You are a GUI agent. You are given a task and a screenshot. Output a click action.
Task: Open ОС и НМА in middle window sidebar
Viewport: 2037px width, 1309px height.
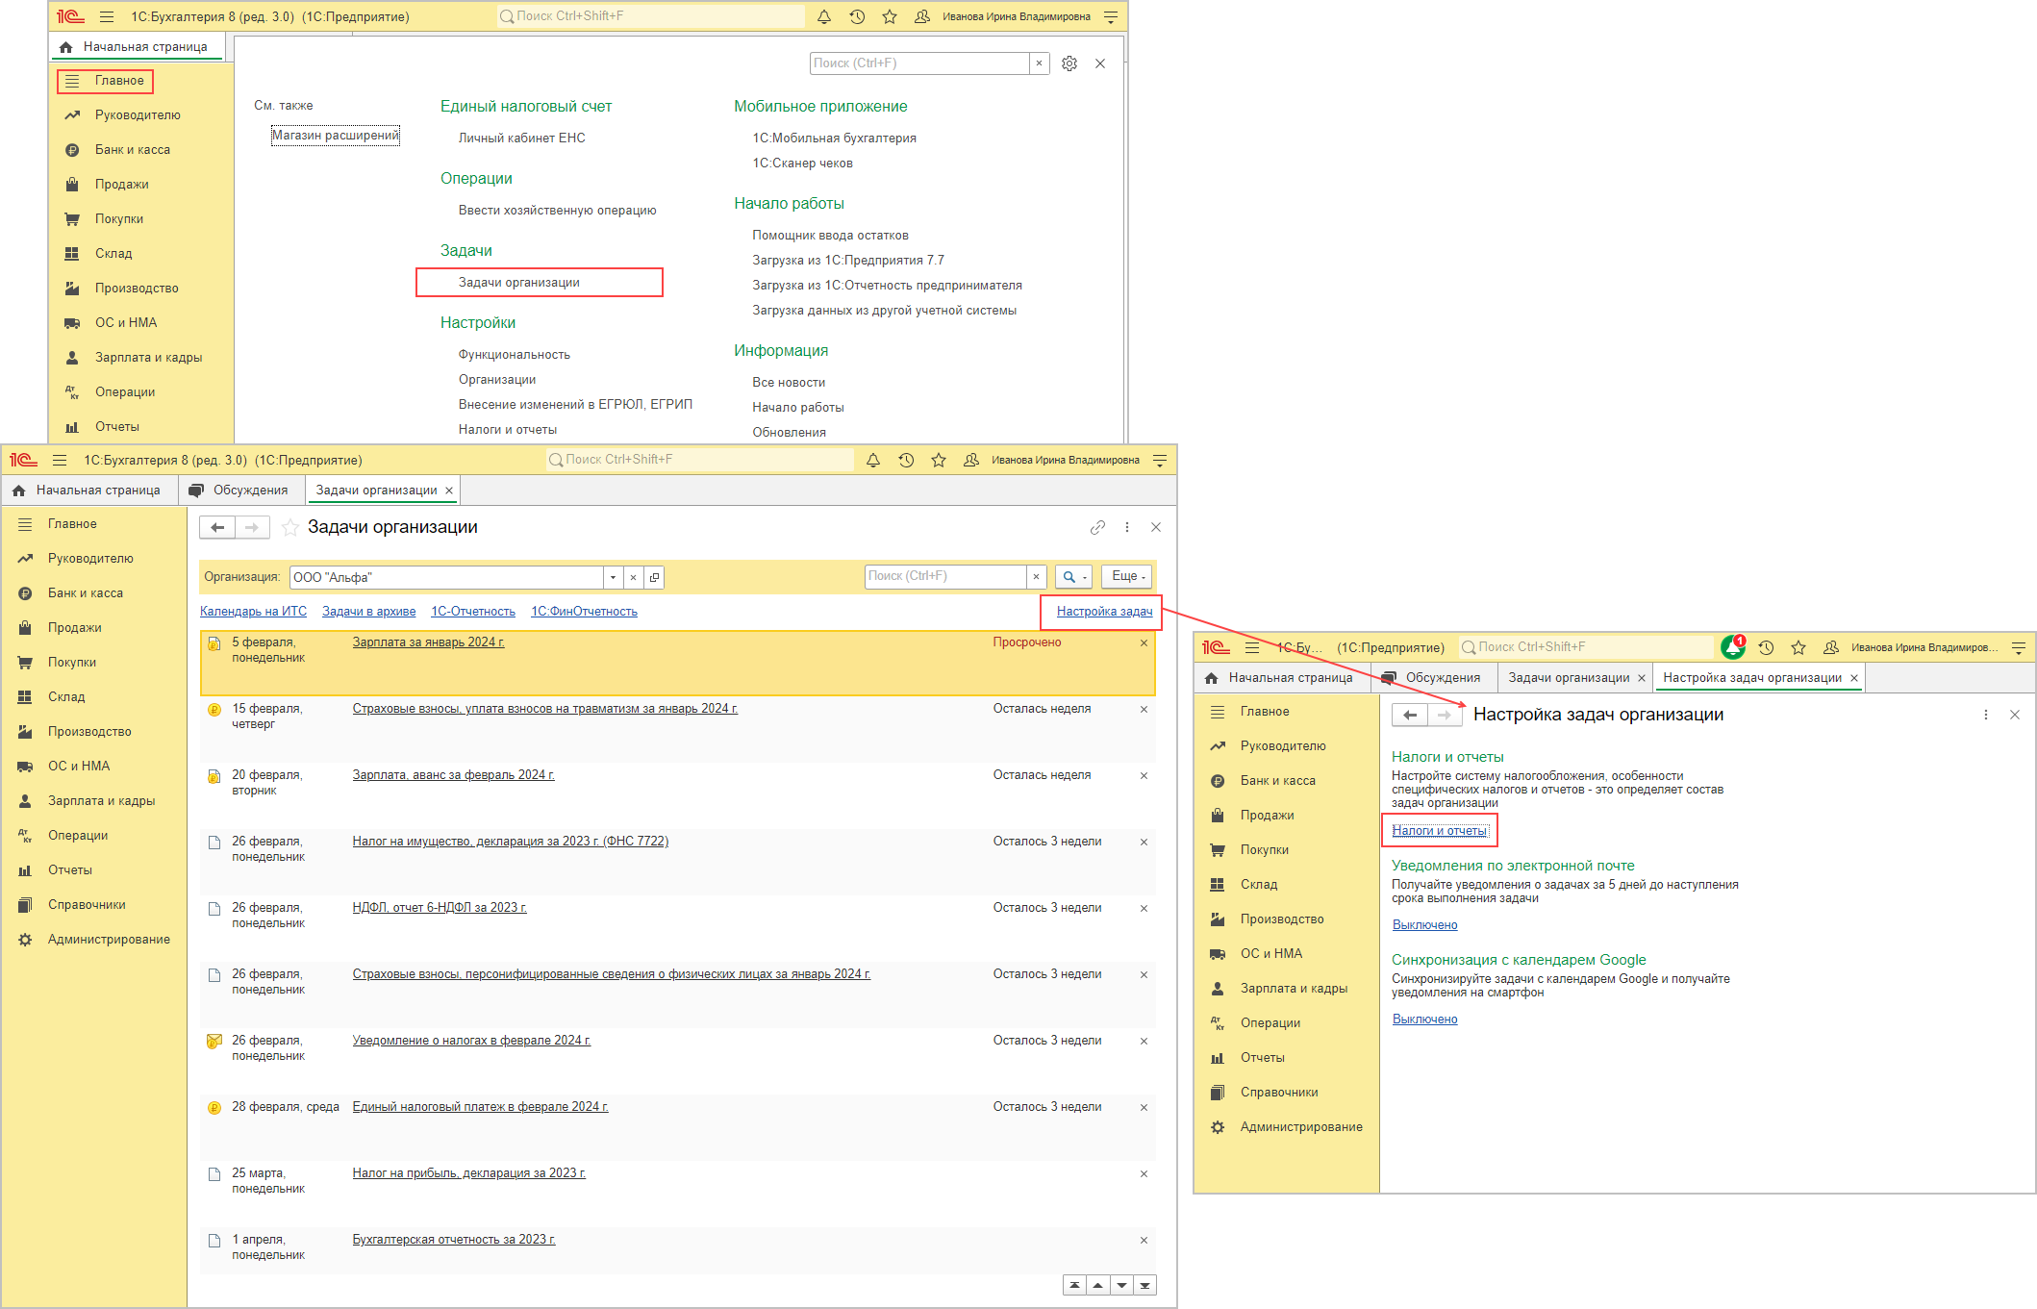coord(79,767)
